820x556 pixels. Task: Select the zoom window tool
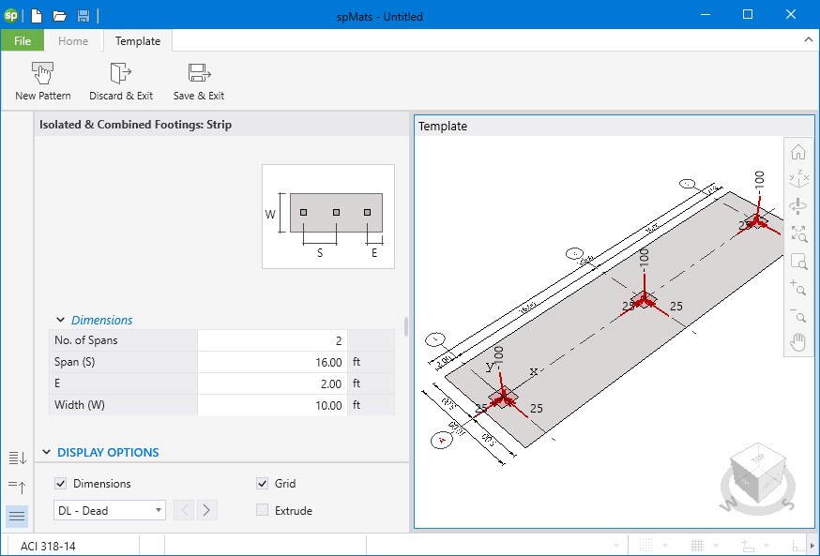(798, 261)
